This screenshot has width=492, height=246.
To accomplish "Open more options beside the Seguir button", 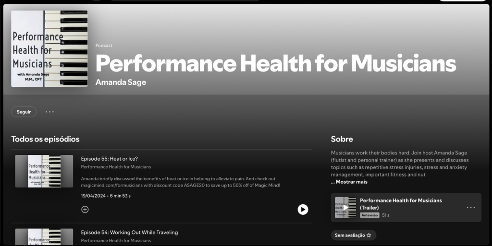I will pos(50,112).
